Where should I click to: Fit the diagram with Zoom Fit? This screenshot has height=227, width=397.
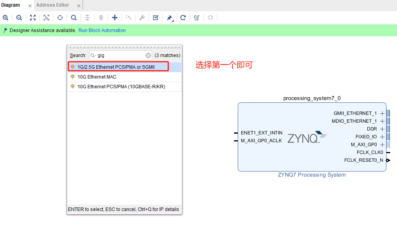[33, 18]
